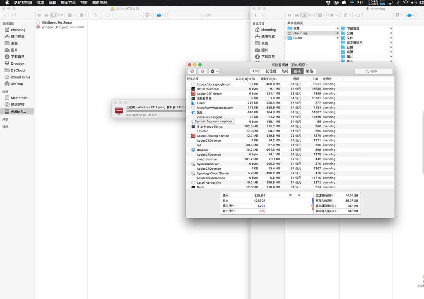Expand the 公用 folder arrow

coord(391,33)
